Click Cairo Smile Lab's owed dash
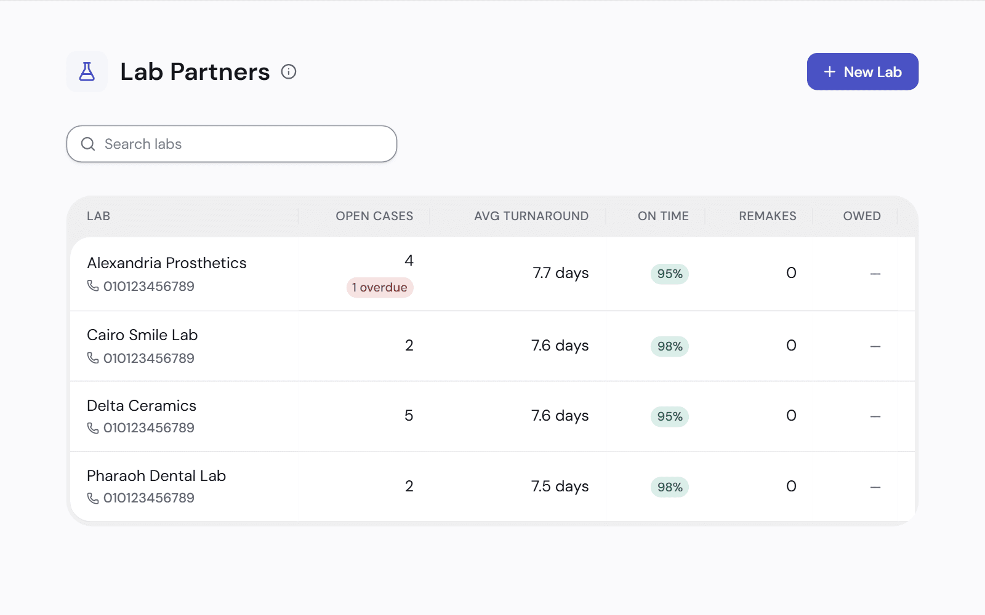Viewport: 985px width, 615px height. (x=875, y=346)
